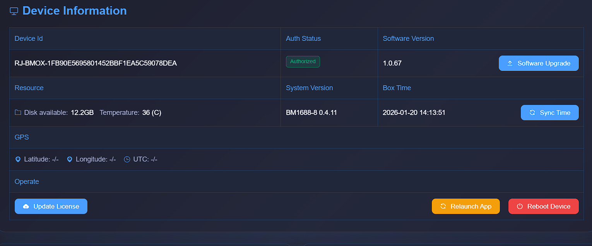The image size is (592, 246).
Task: Click the Auth Status column header
Action: click(303, 39)
